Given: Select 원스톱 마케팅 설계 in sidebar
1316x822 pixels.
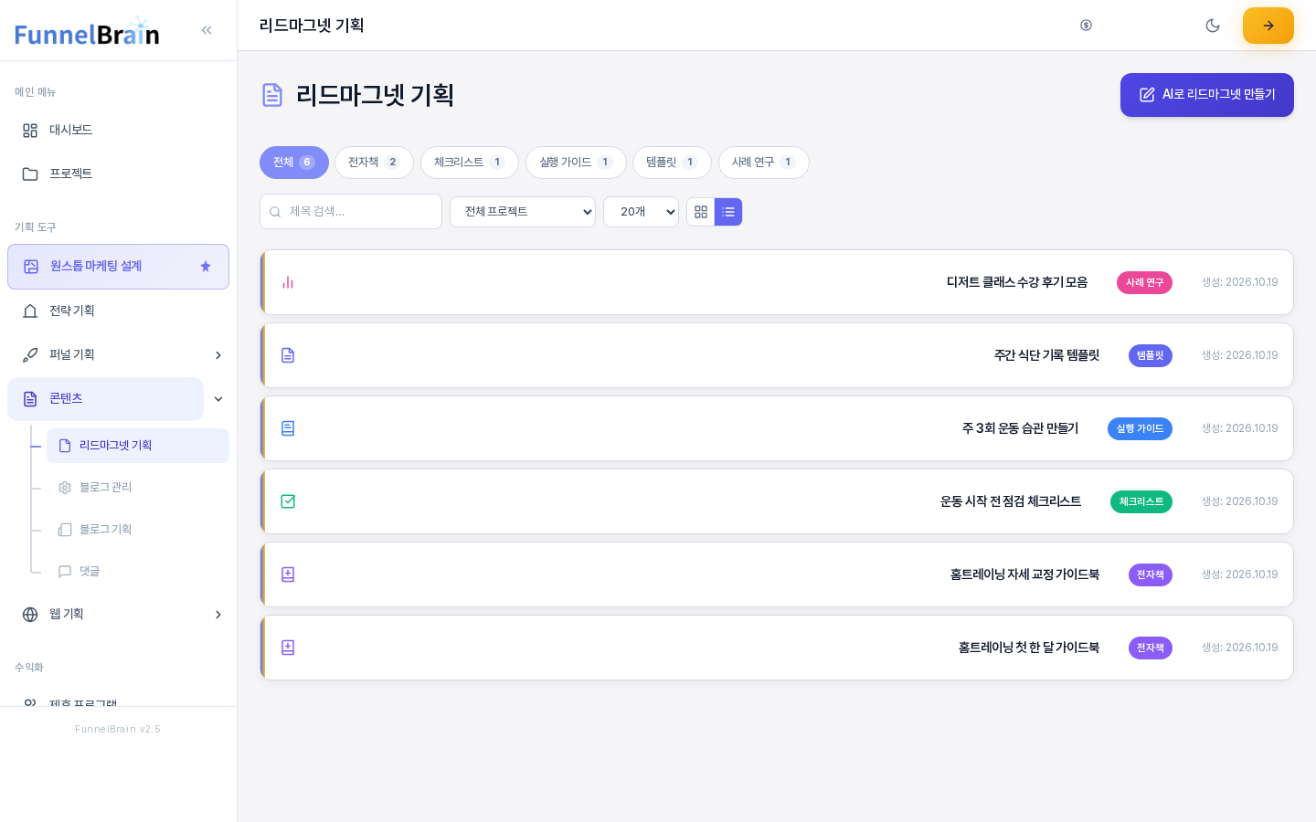Looking at the screenshot, I should click(x=118, y=267).
